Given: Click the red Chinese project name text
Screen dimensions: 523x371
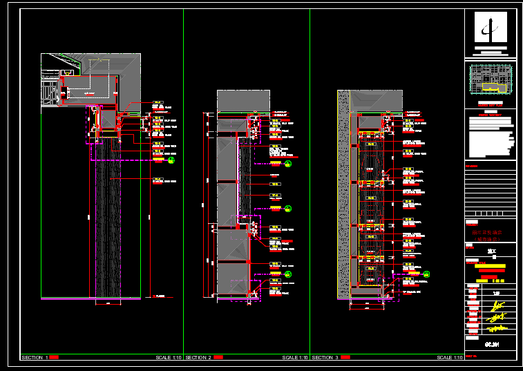Looking at the screenshot, I should (487, 236).
